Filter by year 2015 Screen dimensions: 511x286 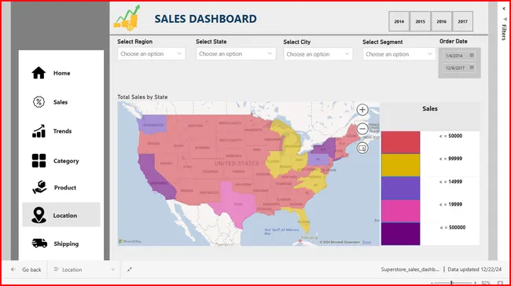420,21
